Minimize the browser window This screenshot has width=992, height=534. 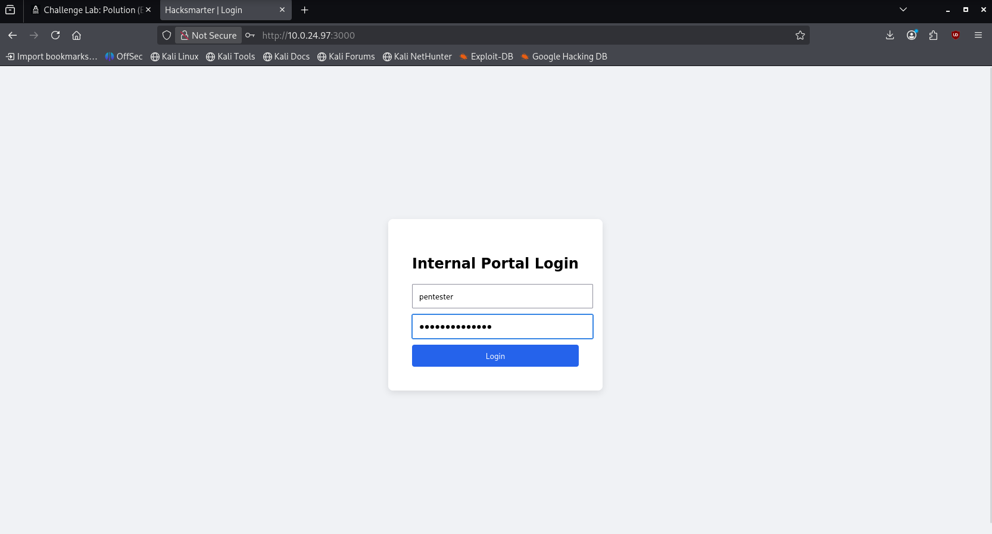click(948, 10)
